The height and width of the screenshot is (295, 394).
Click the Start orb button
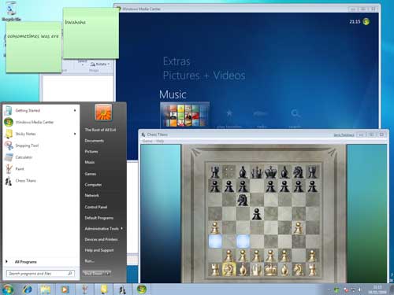coord(8,289)
